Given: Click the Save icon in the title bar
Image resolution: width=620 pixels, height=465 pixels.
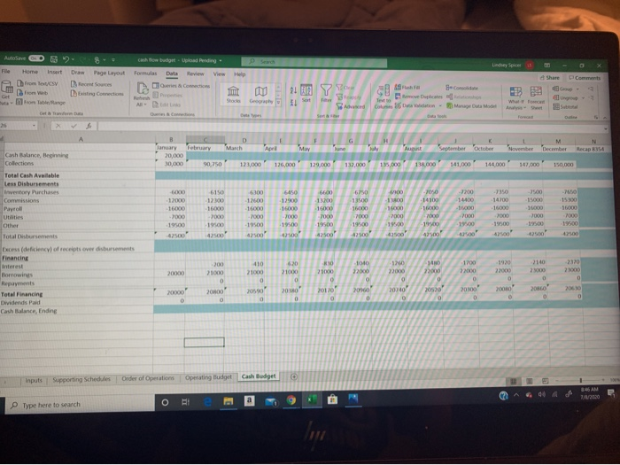Looking at the screenshot, I should pos(53,59).
